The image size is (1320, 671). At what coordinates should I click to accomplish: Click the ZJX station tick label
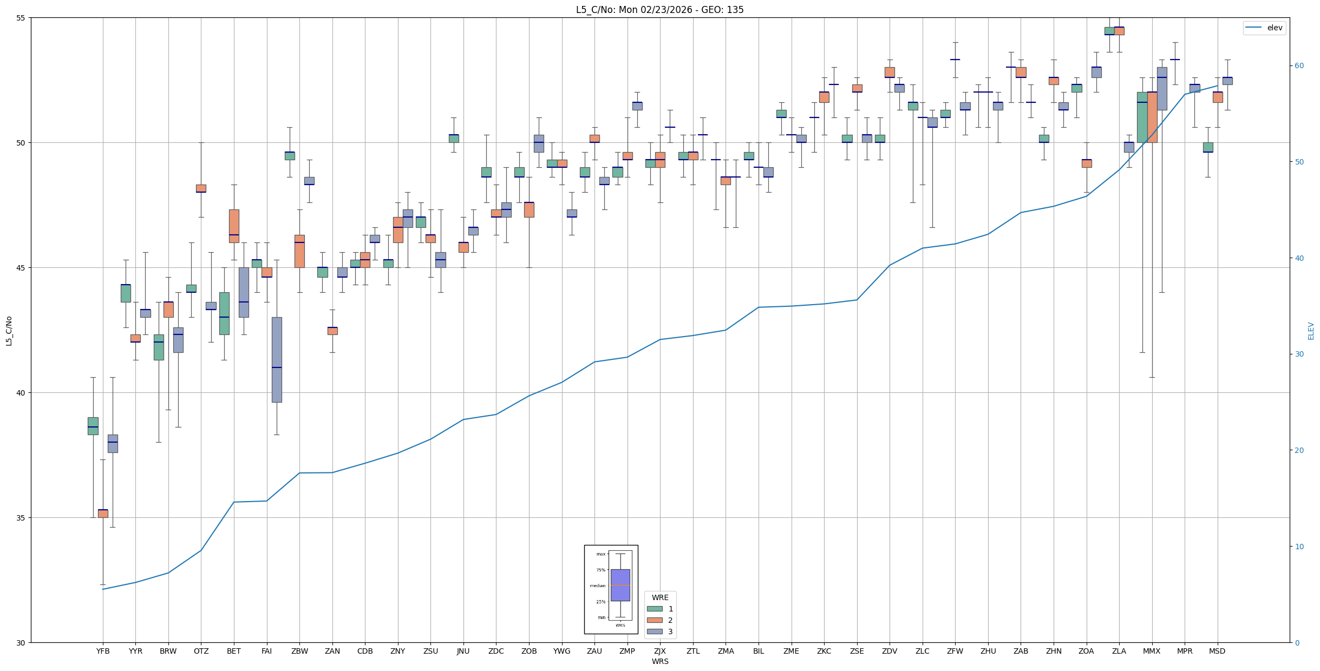click(660, 651)
